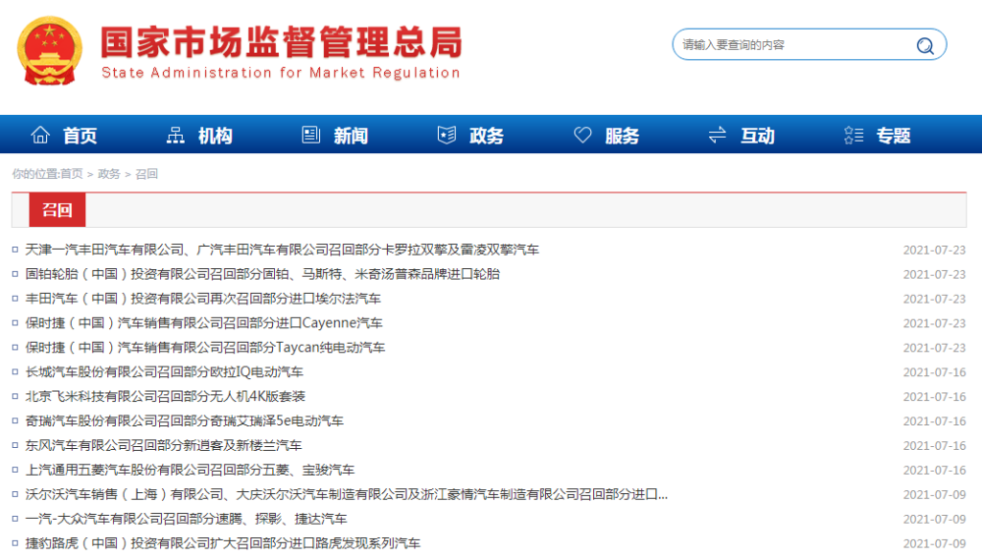
Task: Open the 首页 navigation menu
Action: pyautogui.click(x=81, y=136)
